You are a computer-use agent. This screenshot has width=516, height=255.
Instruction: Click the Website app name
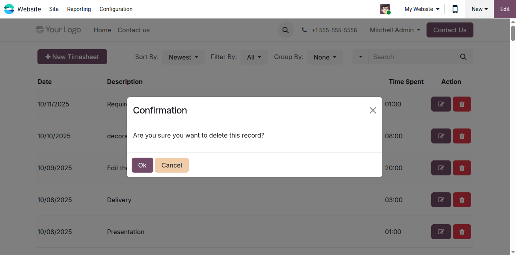tap(29, 9)
